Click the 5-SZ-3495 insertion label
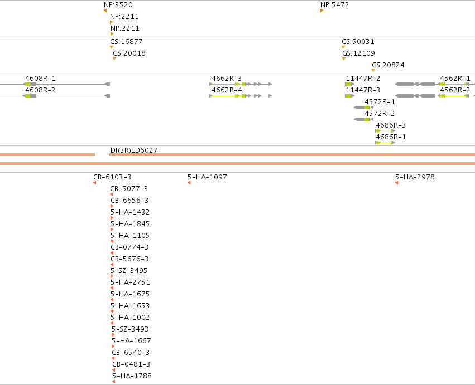This screenshot has width=475, height=385. [129, 271]
